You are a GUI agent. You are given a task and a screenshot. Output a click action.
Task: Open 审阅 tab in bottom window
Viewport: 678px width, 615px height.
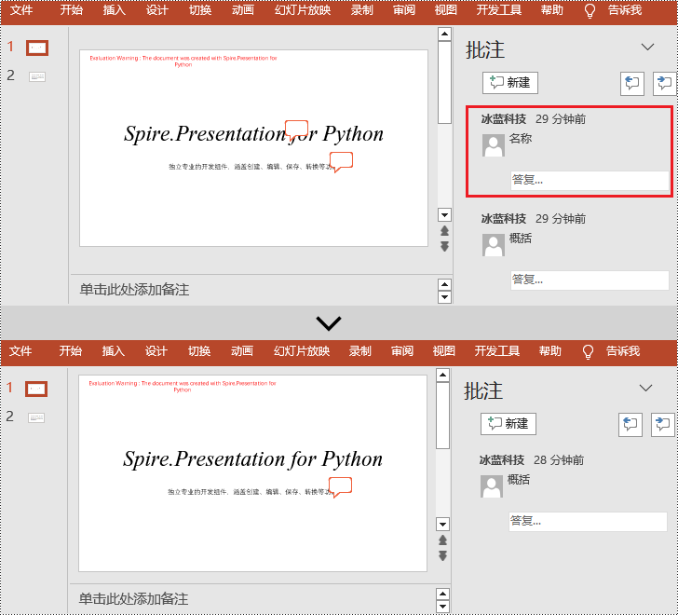pyautogui.click(x=402, y=350)
